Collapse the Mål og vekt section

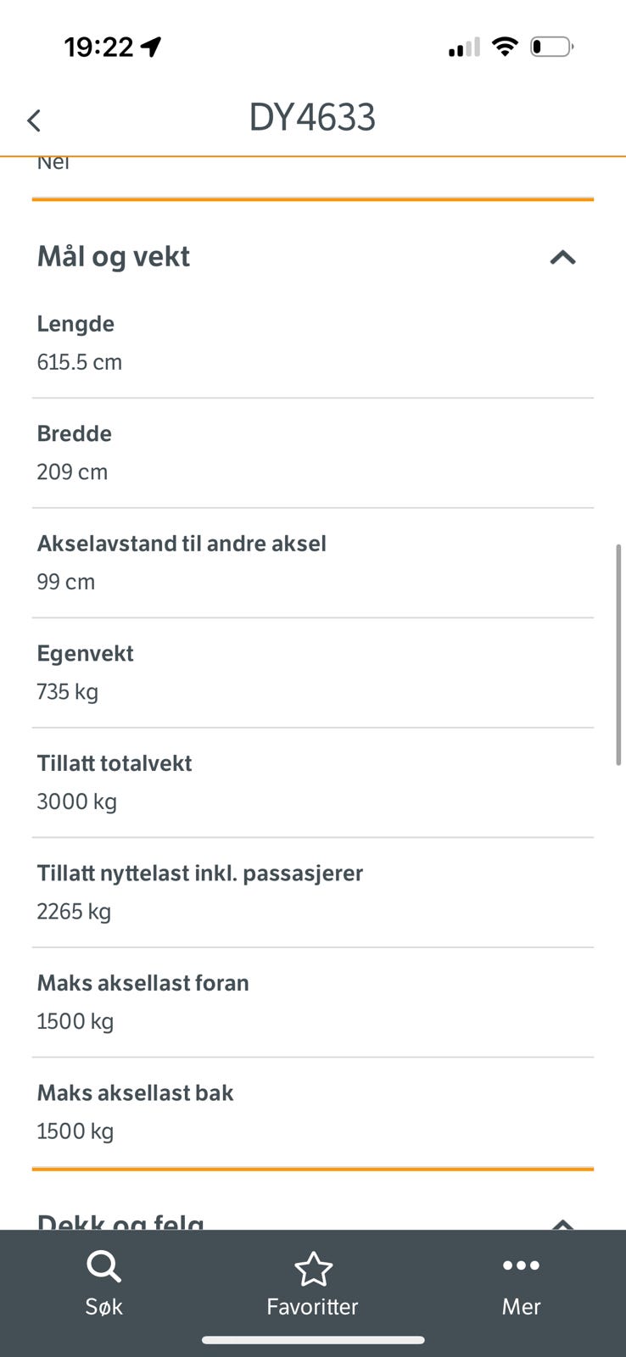coord(563,257)
